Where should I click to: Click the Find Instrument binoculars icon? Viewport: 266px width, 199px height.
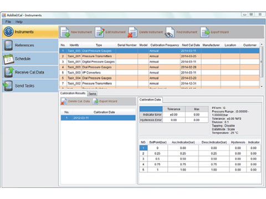(x=170, y=32)
